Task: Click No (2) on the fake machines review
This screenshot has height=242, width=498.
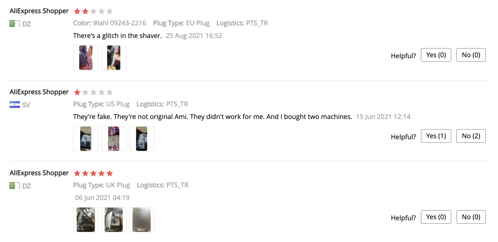Action: pyautogui.click(x=471, y=136)
